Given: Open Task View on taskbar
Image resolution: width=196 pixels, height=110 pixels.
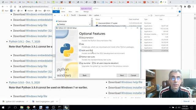Looking at the screenshot, I should 15,107.
